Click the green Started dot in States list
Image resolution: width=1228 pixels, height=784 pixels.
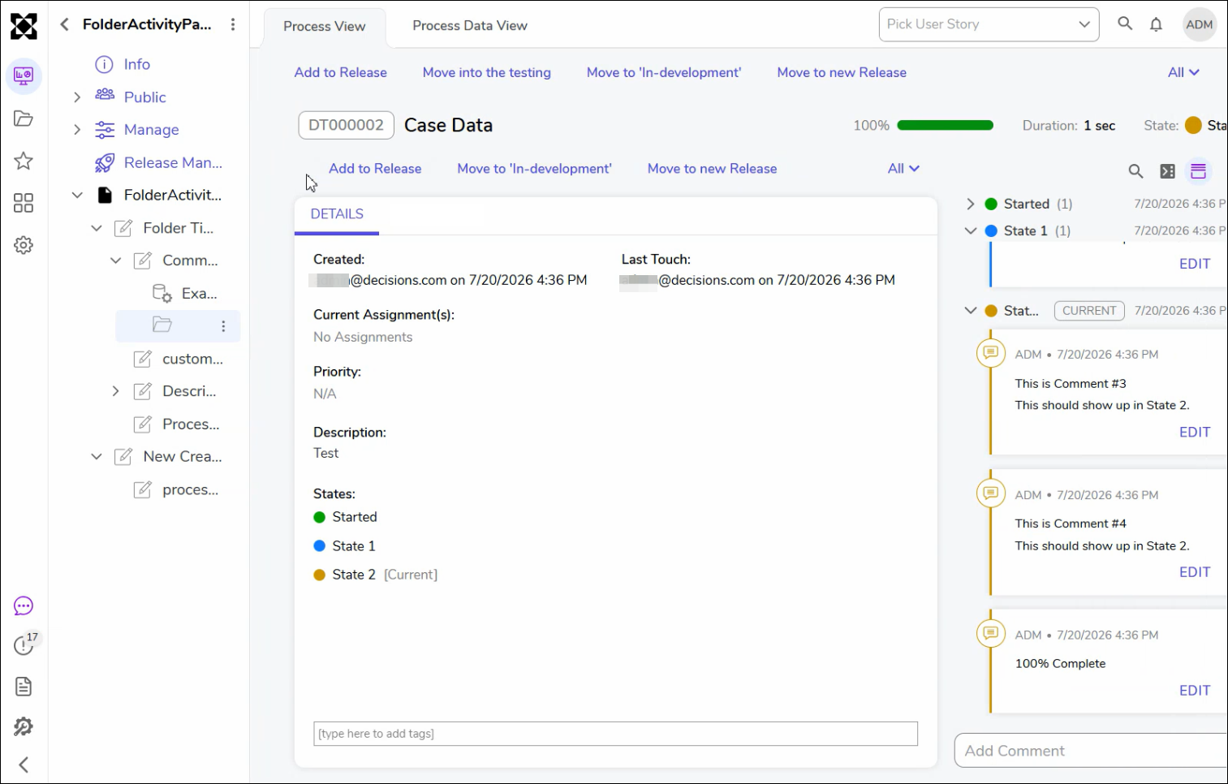[x=320, y=517]
